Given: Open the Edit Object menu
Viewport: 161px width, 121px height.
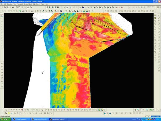Looking at the screenshot, I should point(36,4).
